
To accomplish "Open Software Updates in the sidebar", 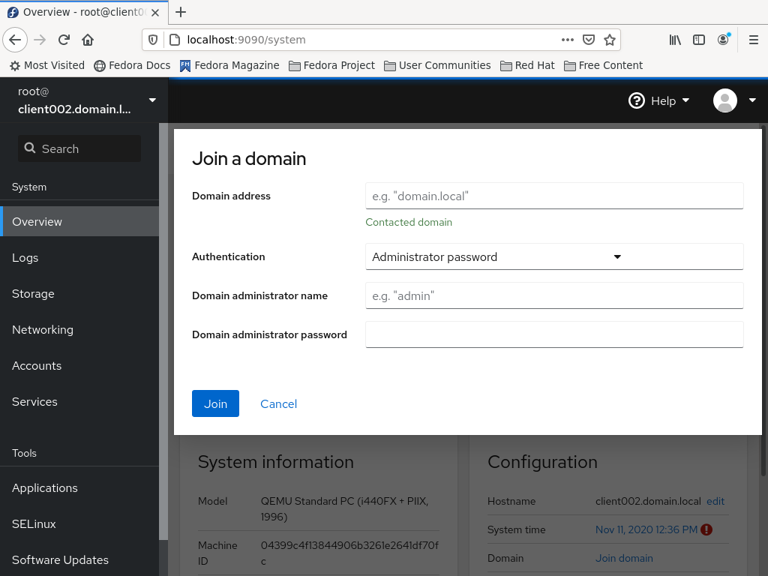I will (79, 559).
